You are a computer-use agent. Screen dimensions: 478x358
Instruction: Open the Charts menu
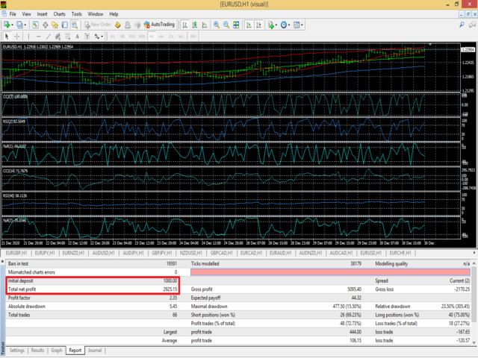click(59, 13)
